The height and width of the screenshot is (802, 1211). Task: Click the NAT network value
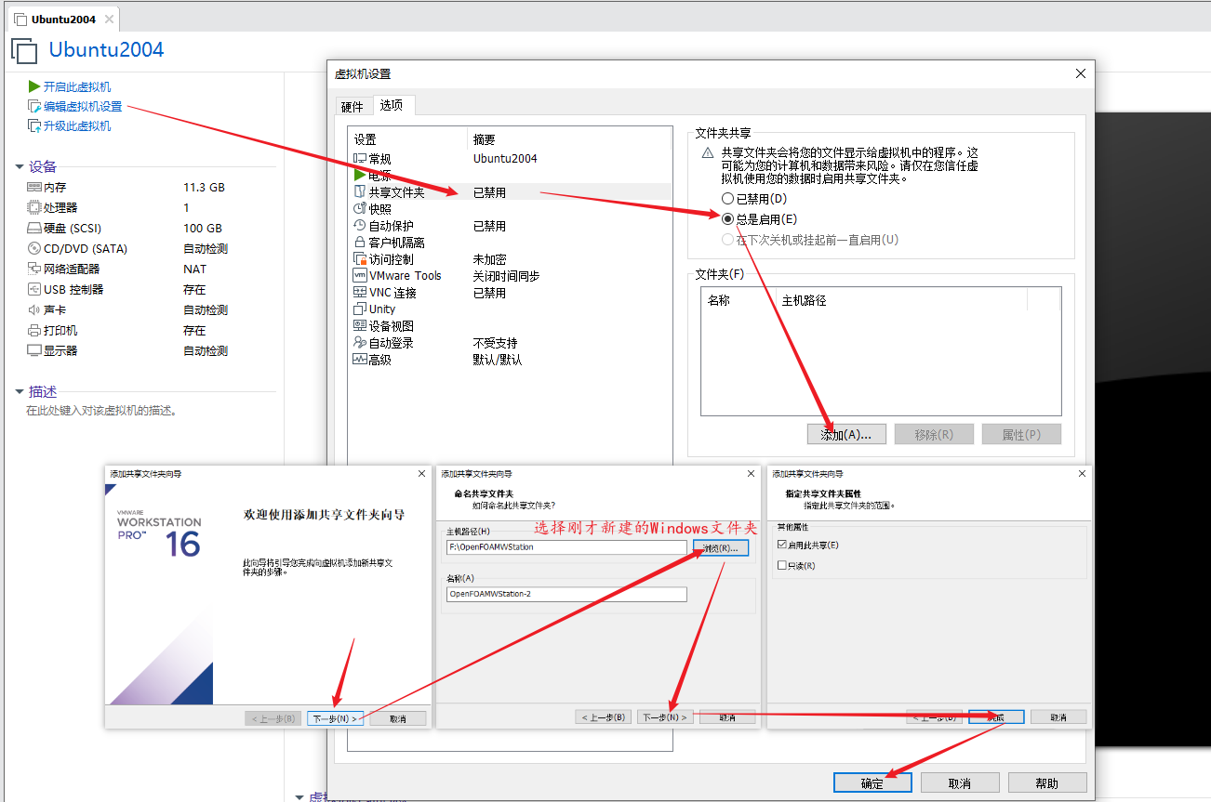[194, 269]
